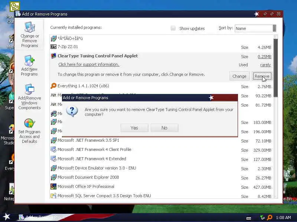
Task: Click icon of Microsoft .NET Framework 3.5 SP1
Action: coord(53,140)
